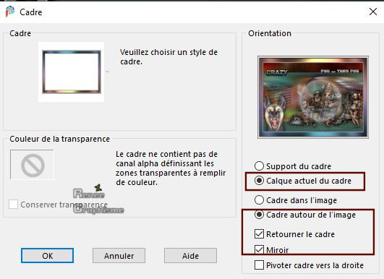Expand frame style list via small arrow
The image size is (384, 279).
click(107, 72)
